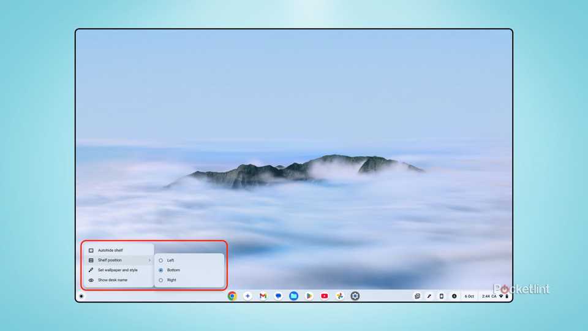This screenshot has height=331, width=588.
Task: Open the Settings gear app
Action: (x=355, y=296)
